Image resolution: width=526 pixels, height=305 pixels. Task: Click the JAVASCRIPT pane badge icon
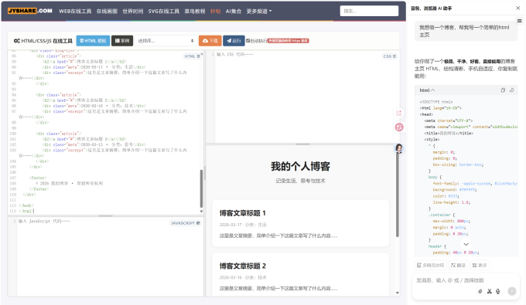(x=198, y=223)
